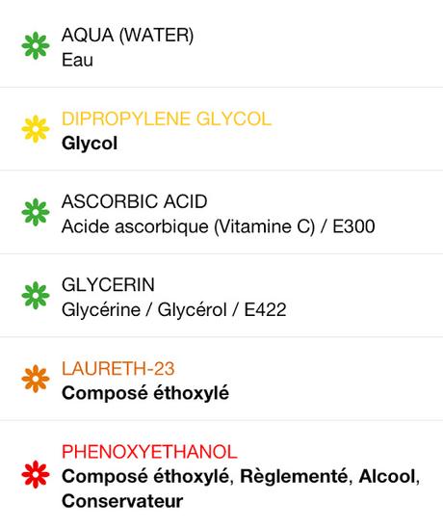Image resolution: width=443 pixels, height=528 pixels.
Task: Tap 'Composé éthoxylé' under LAURETH-23
Action: point(145,394)
